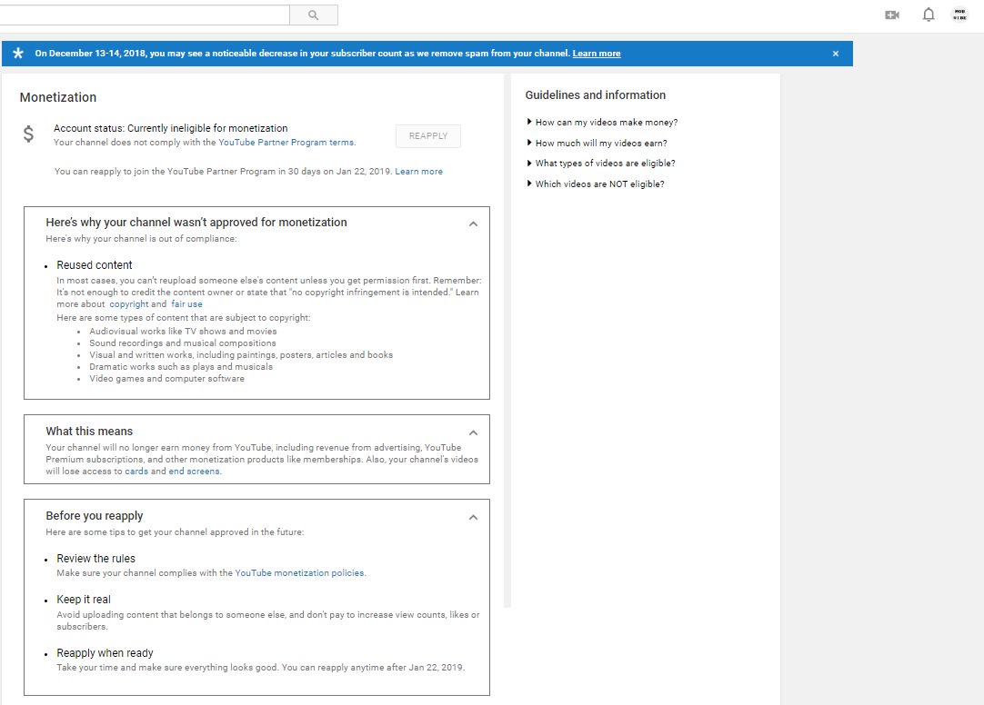Click the Monetization heading

pyautogui.click(x=57, y=98)
